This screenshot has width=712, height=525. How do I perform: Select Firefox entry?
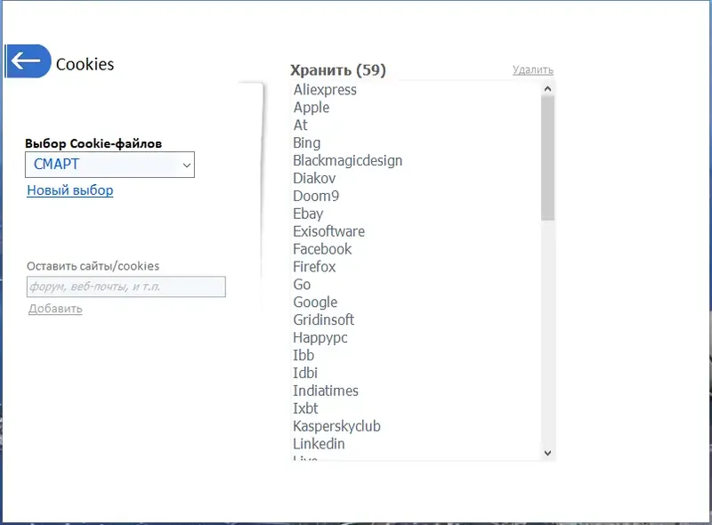click(314, 267)
